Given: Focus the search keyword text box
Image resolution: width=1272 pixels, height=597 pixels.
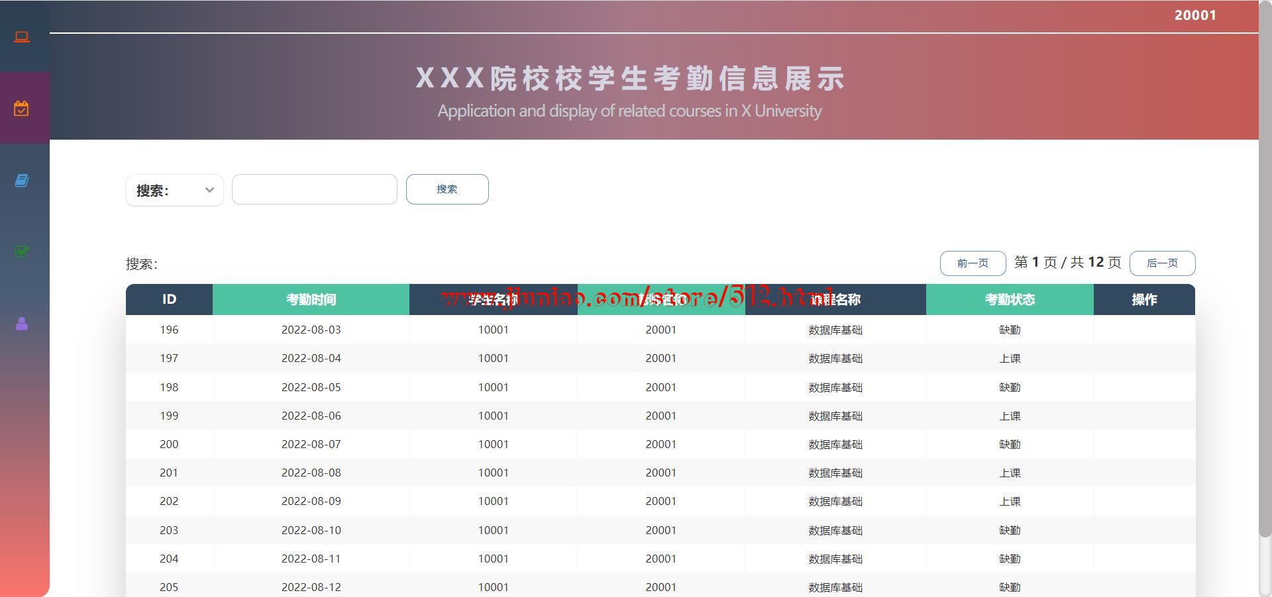Looking at the screenshot, I should click(x=315, y=190).
